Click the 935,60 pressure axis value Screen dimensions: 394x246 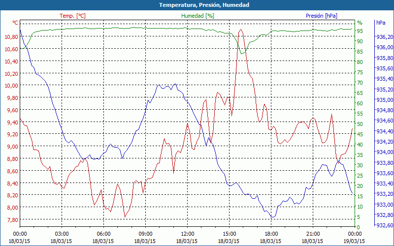[385, 68]
